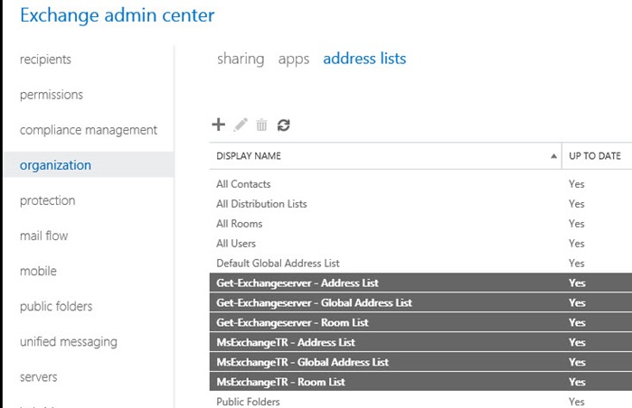This screenshot has height=408, width=632.
Task: Open the mobile section
Action: click(38, 271)
